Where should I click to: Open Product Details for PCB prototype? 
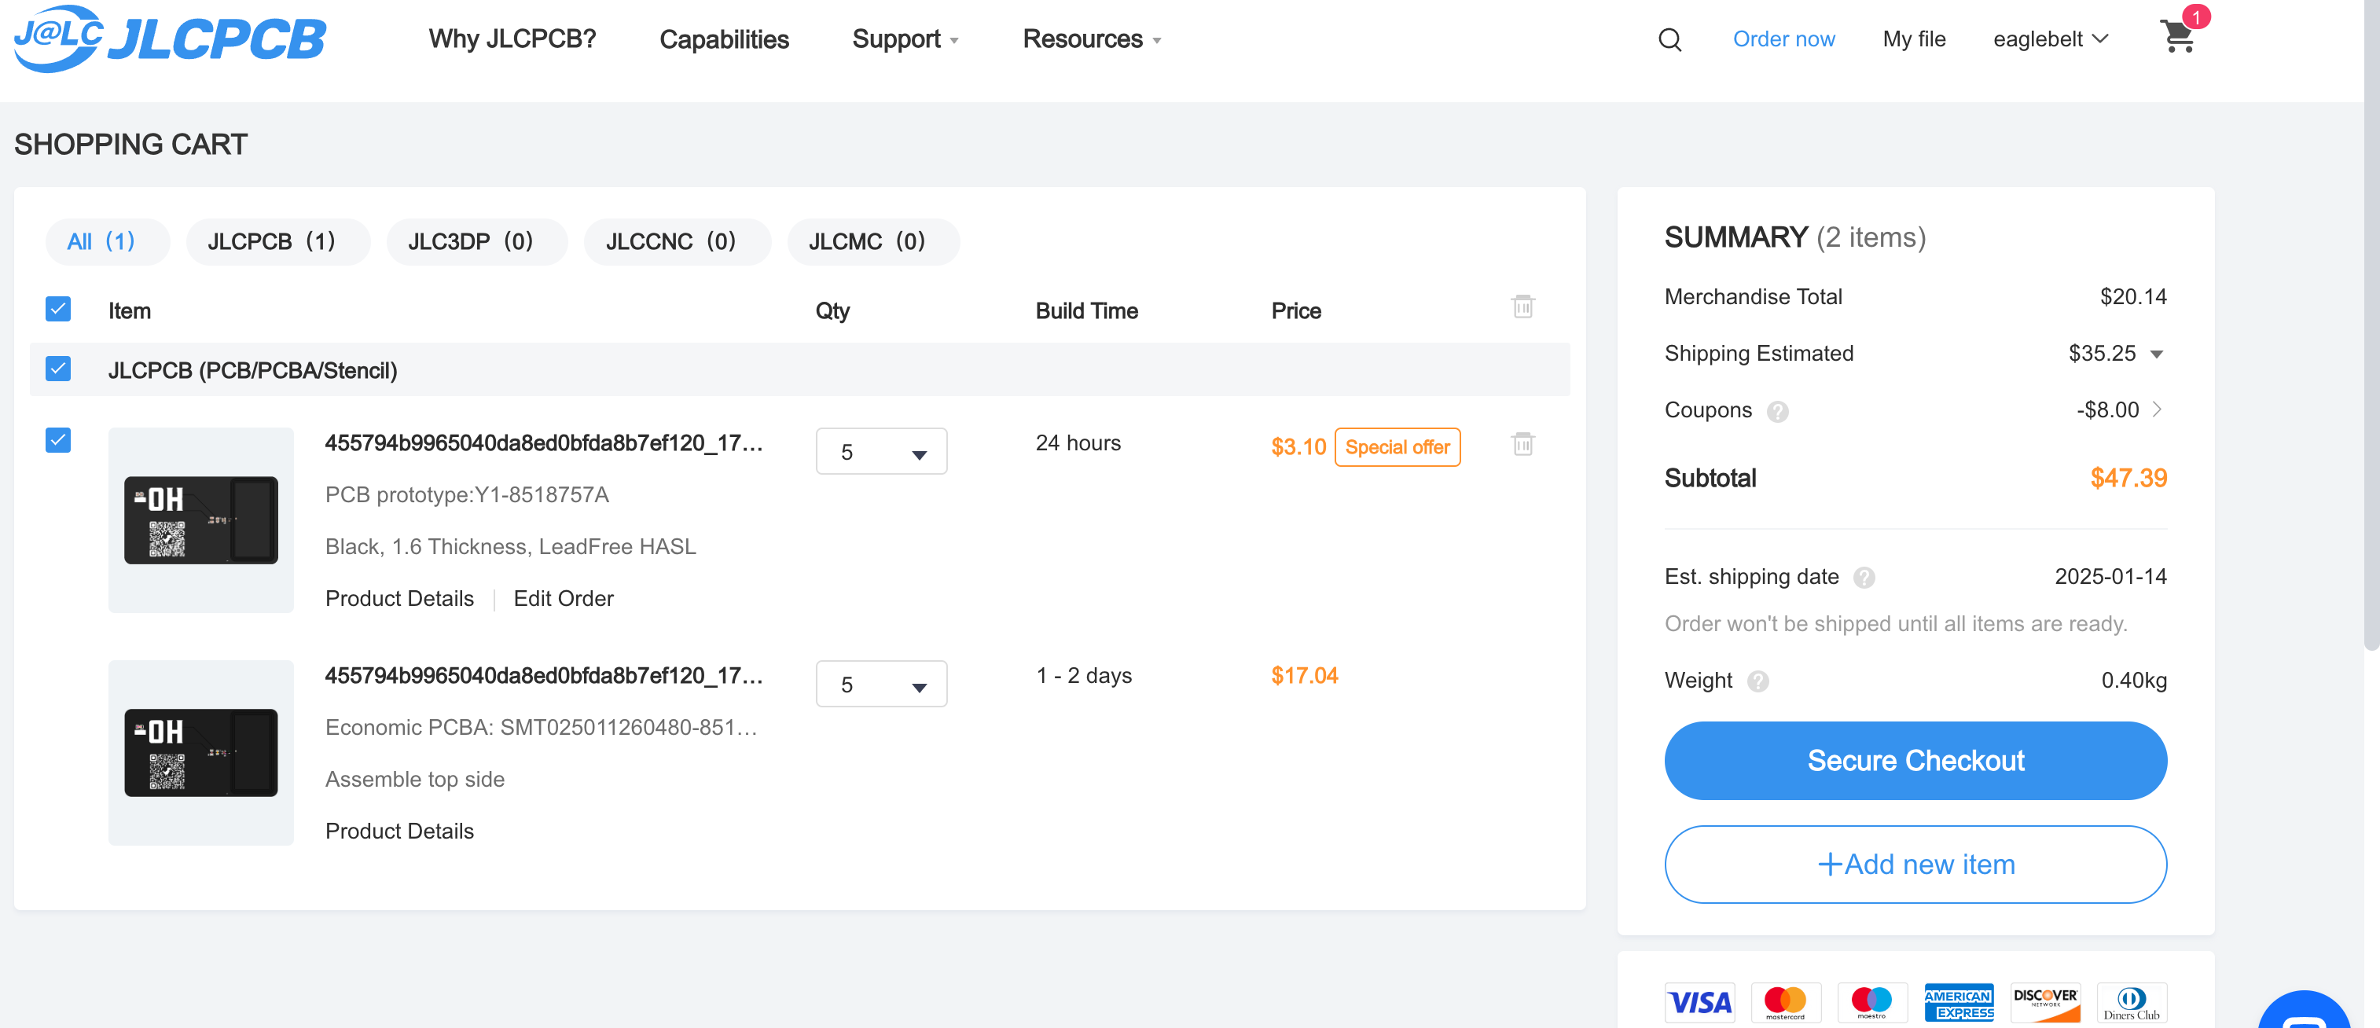tap(399, 600)
